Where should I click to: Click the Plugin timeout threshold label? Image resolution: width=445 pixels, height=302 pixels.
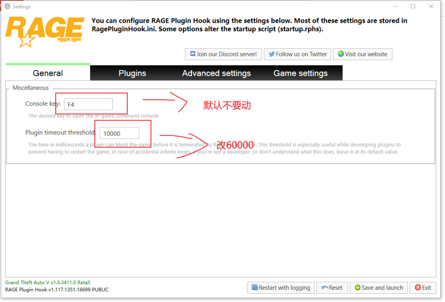pyautogui.click(x=60, y=132)
